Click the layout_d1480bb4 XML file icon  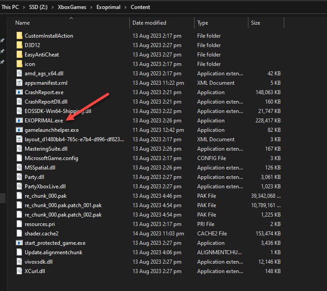(x=19, y=139)
